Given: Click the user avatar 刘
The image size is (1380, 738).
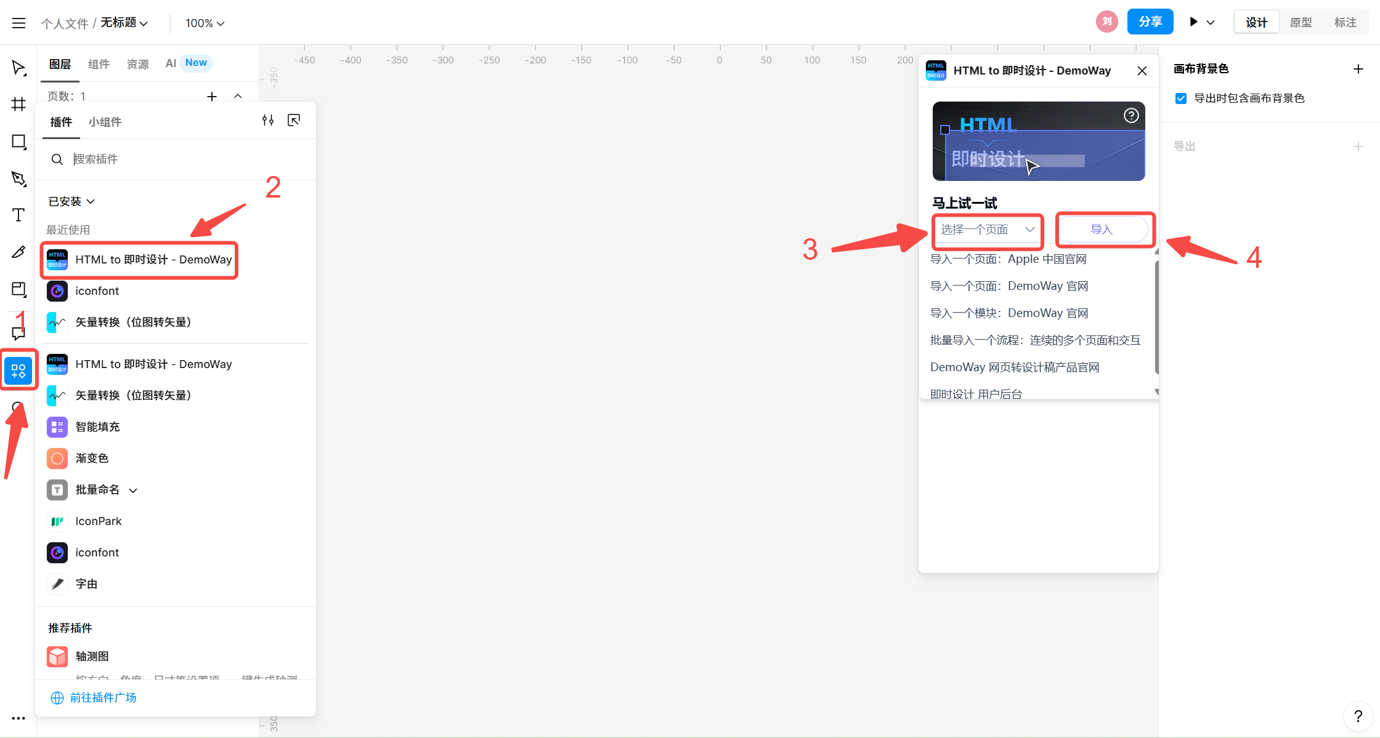Looking at the screenshot, I should (x=1107, y=22).
